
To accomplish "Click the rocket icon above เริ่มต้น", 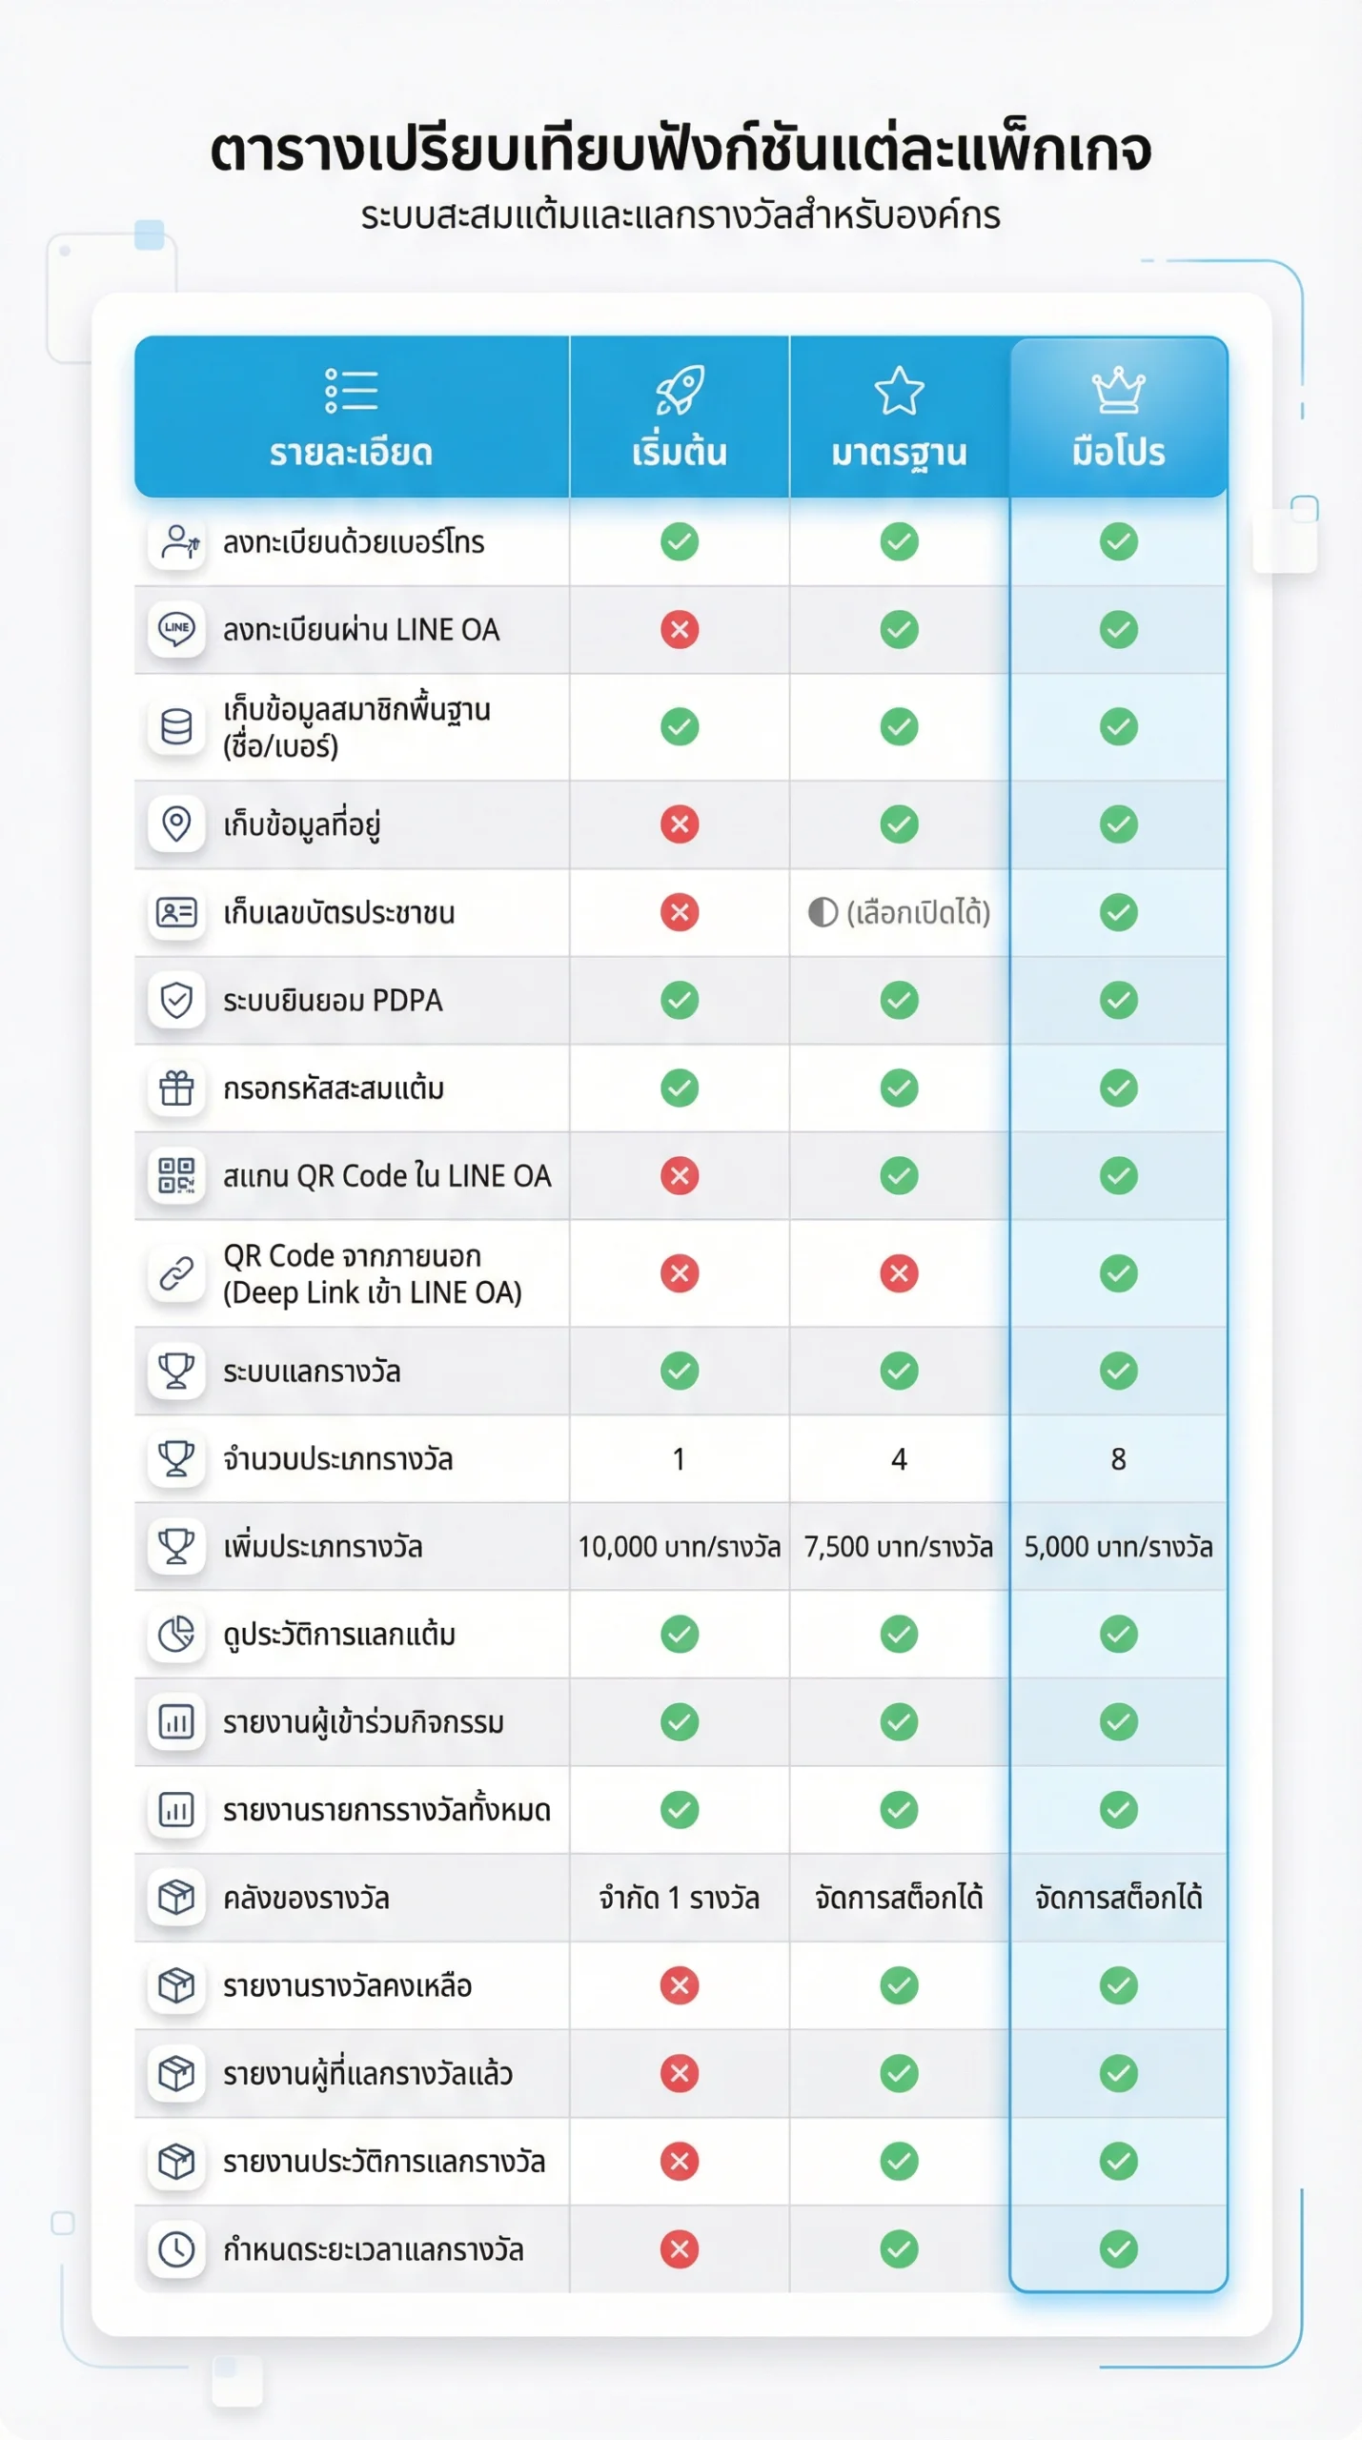I will point(679,390).
